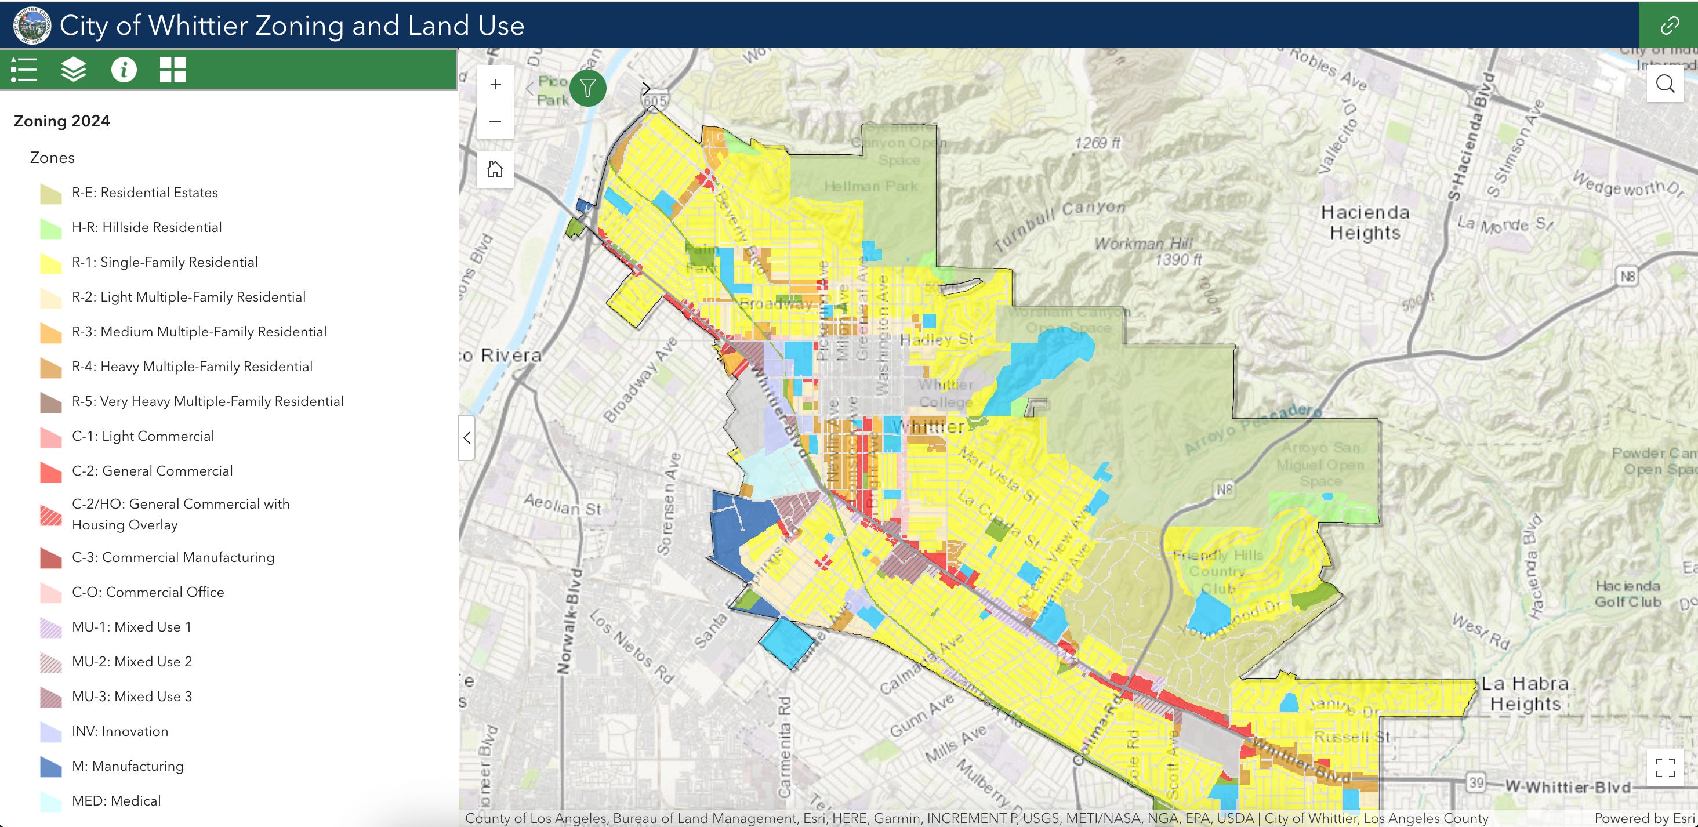
Task: Open the Layers list icon
Action: pyautogui.click(x=73, y=69)
